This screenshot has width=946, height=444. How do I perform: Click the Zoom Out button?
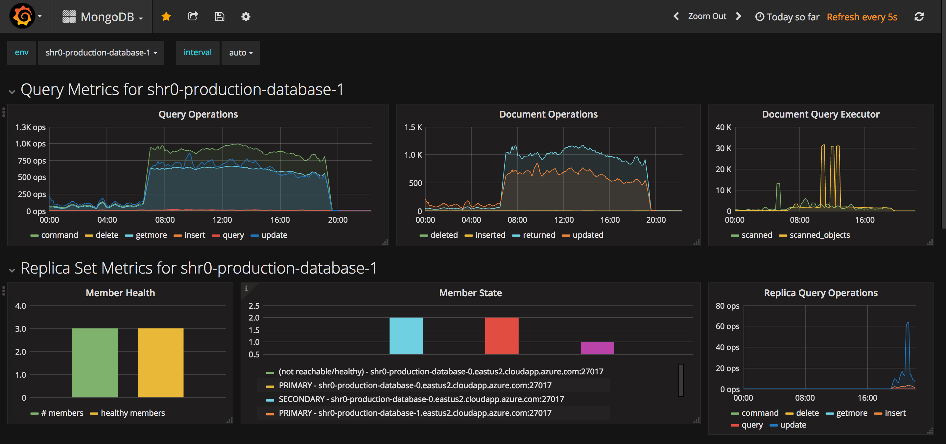coord(707,16)
